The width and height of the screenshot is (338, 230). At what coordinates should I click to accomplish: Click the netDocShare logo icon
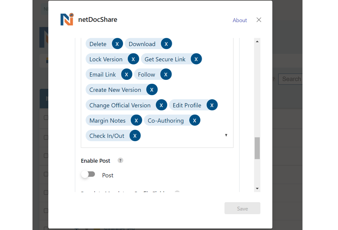coord(67,19)
